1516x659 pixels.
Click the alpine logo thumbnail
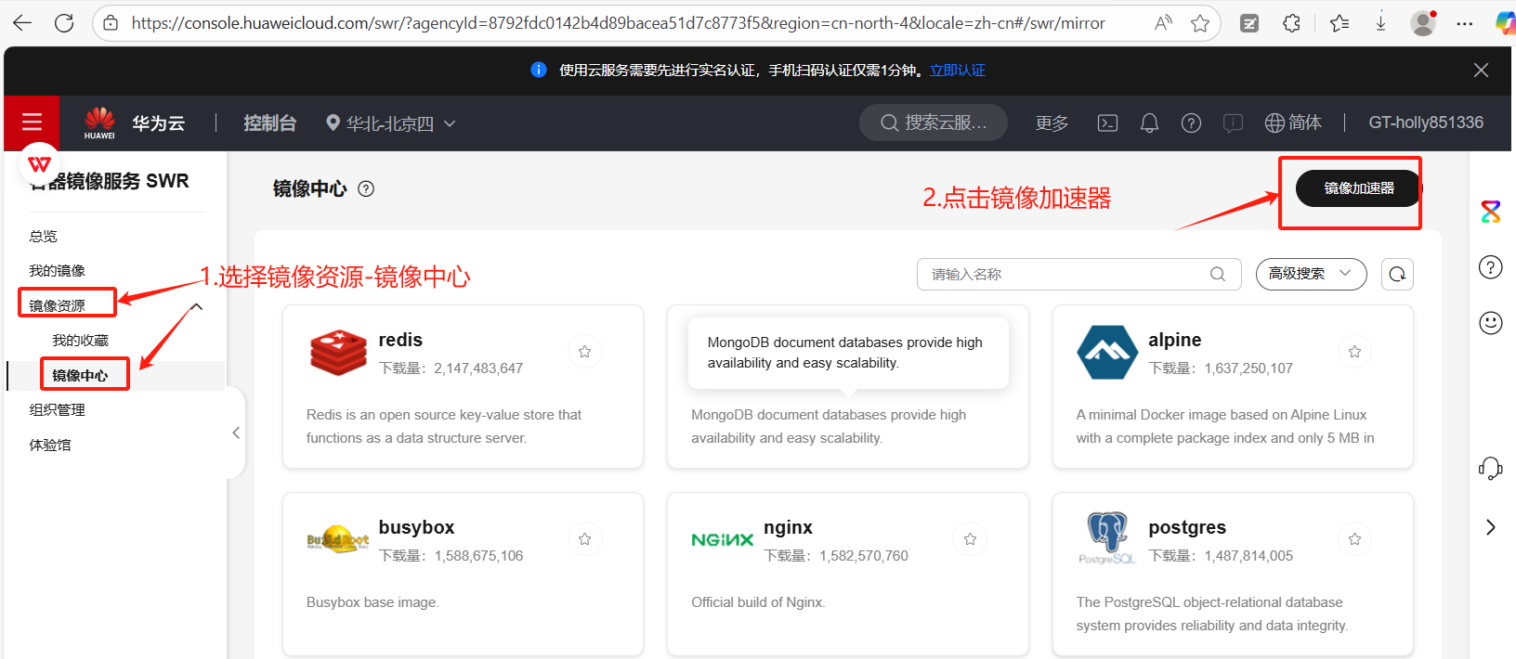pyautogui.click(x=1107, y=353)
